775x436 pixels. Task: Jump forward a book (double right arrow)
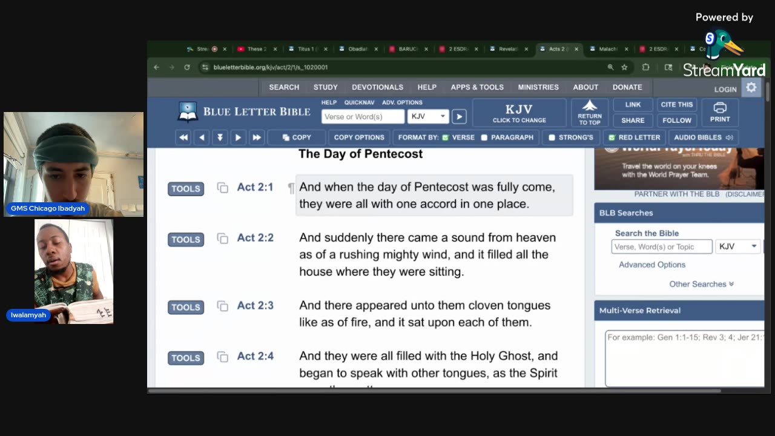257,137
